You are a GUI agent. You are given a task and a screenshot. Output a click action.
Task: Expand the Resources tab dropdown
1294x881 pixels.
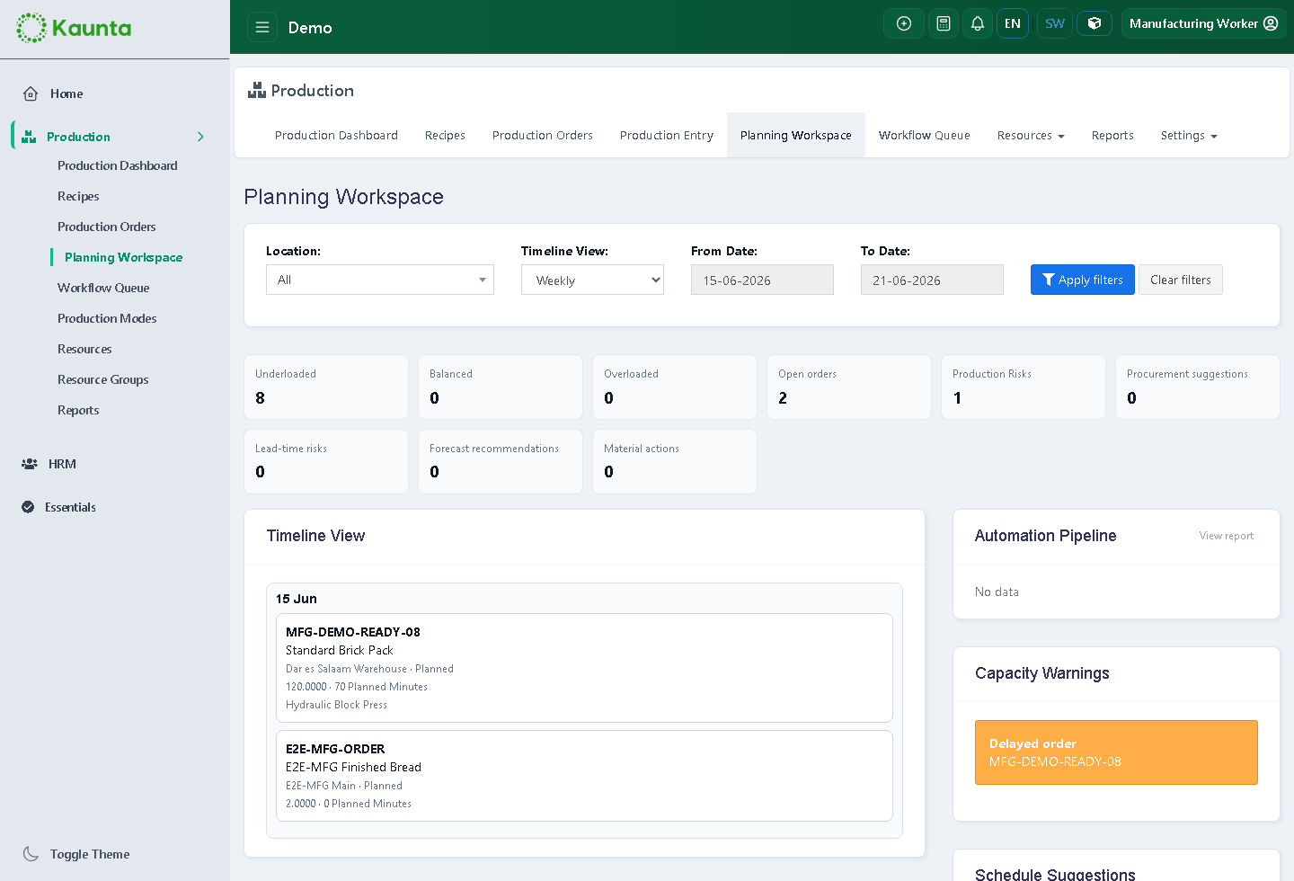[x=1031, y=136]
